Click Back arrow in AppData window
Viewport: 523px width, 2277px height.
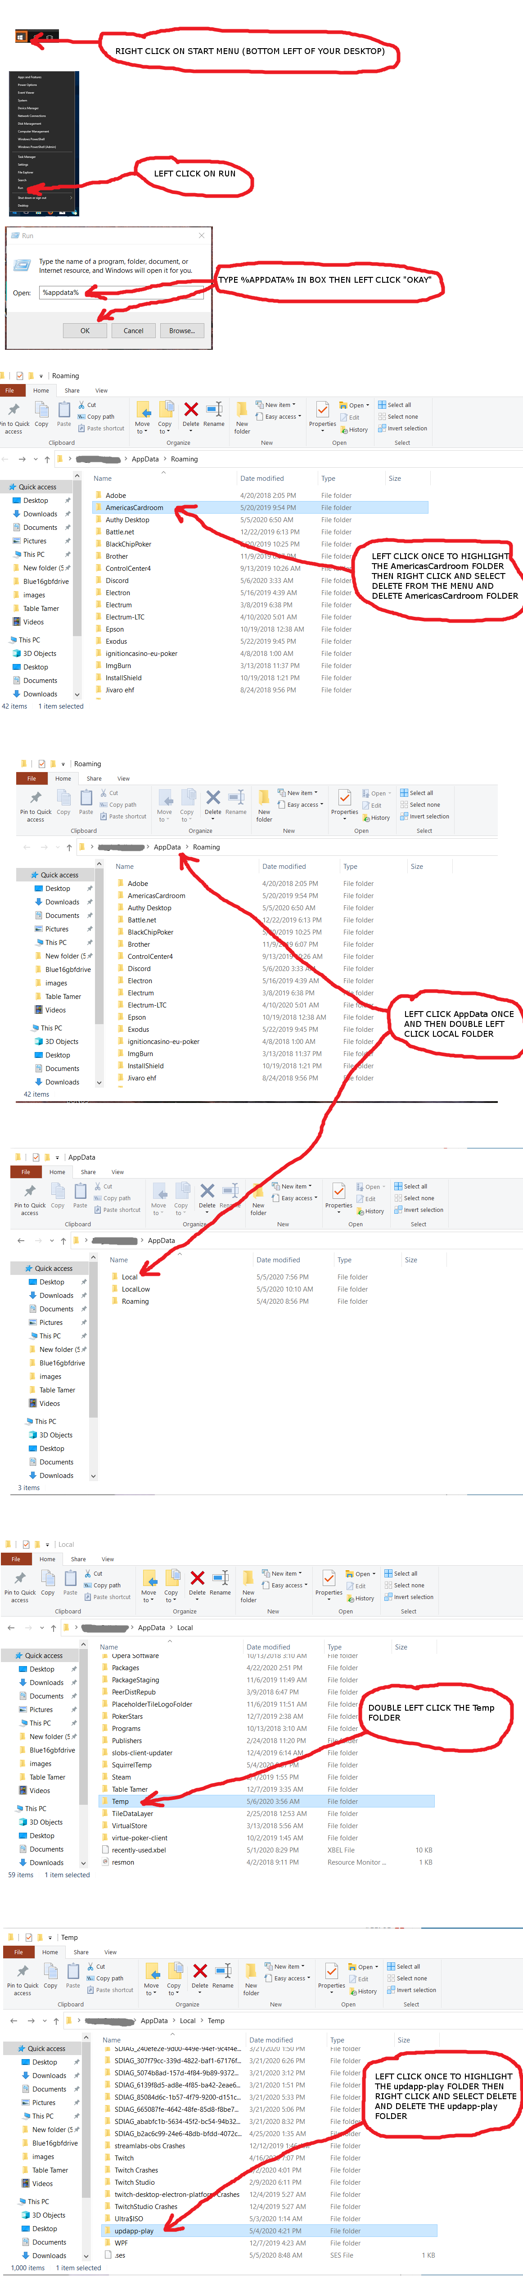(x=20, y=1240)
